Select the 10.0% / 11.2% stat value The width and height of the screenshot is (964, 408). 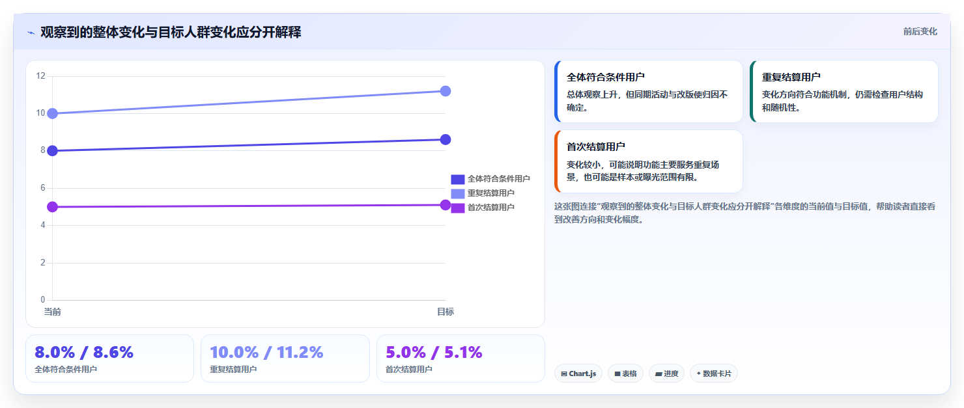point(266,353)
